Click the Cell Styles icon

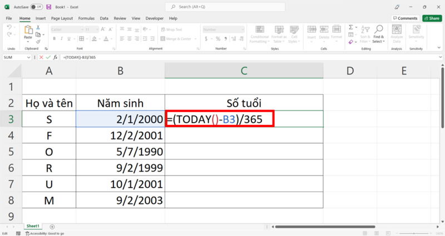tap(294, 29)
